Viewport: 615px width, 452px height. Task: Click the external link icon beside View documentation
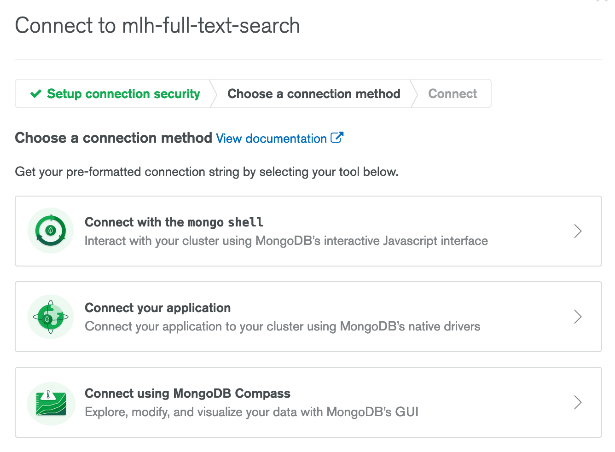click(337, 137)
